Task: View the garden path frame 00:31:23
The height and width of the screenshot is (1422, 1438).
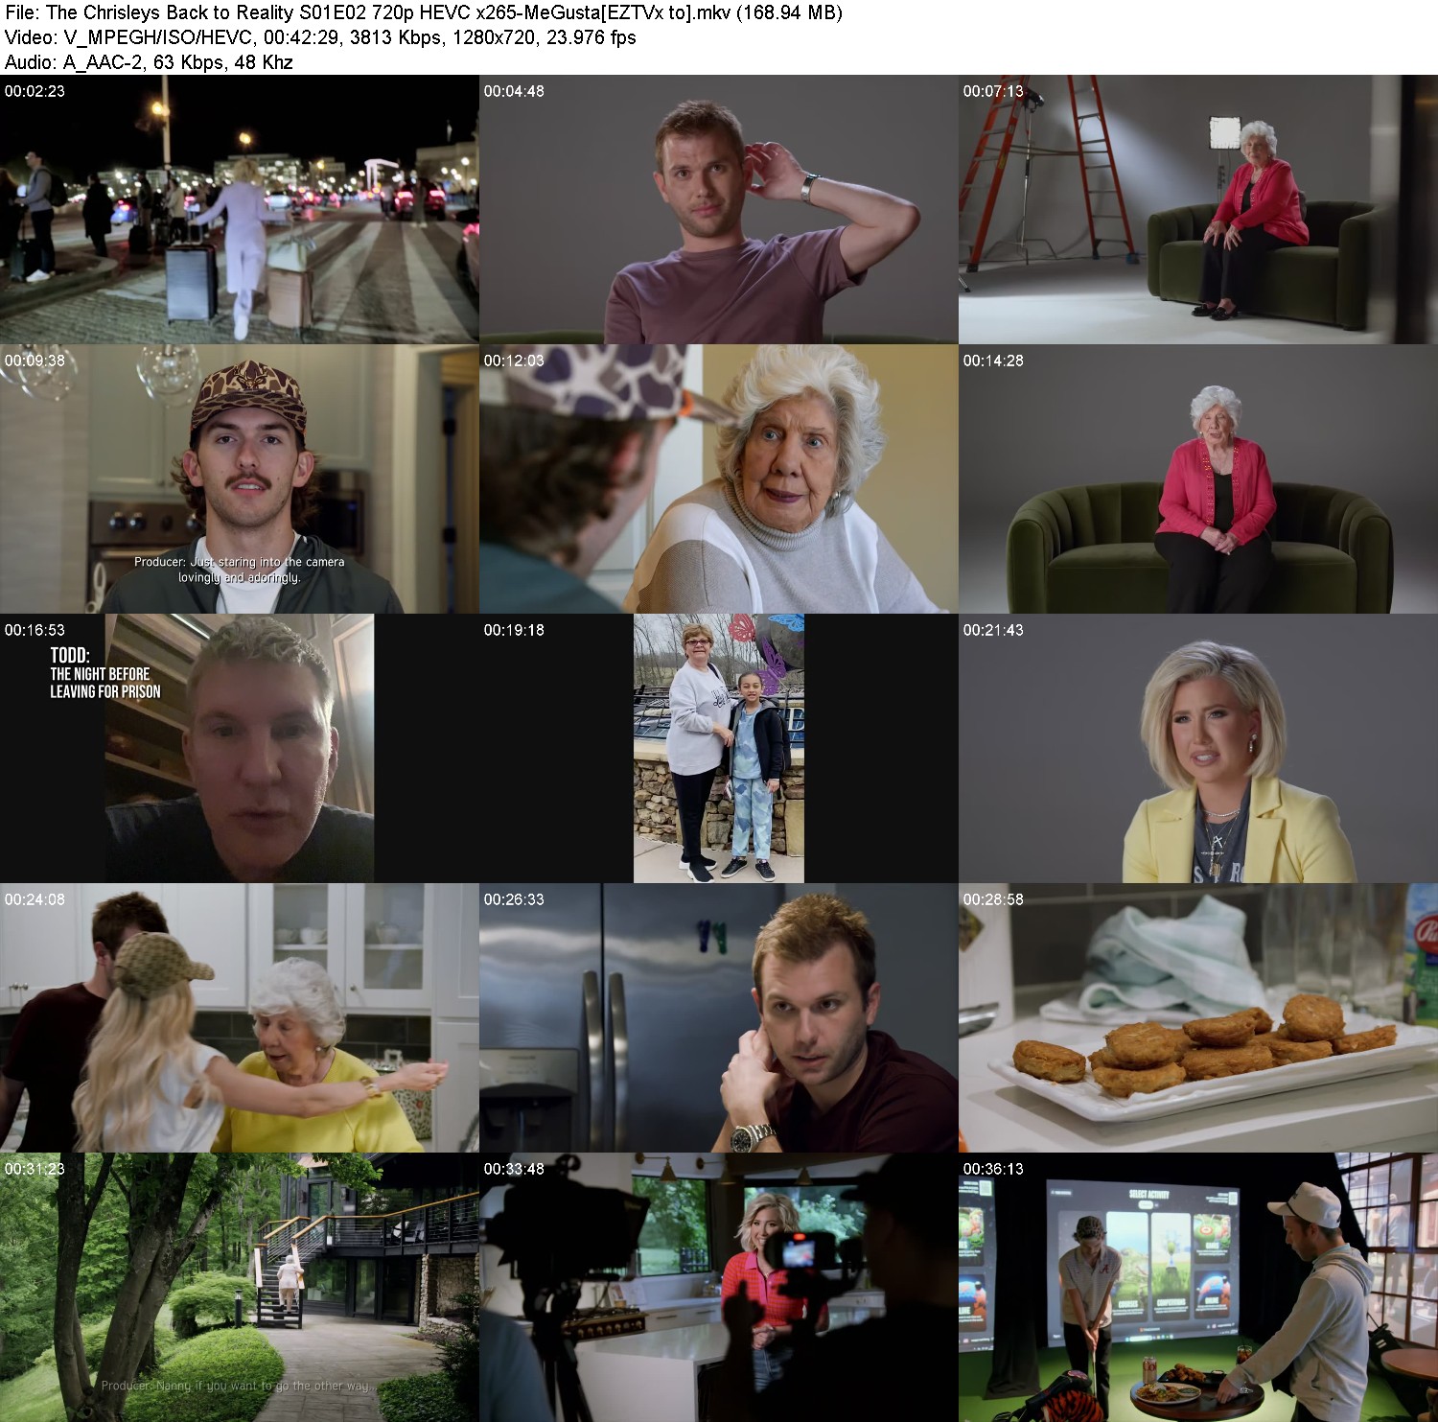Action: pos(239,1287)
